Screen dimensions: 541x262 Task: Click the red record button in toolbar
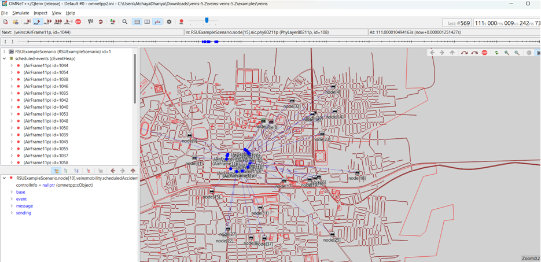coord(181,22)
